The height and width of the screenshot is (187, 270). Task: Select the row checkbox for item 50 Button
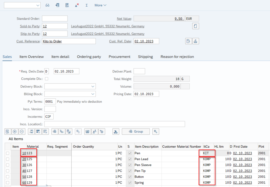(8, 177)
